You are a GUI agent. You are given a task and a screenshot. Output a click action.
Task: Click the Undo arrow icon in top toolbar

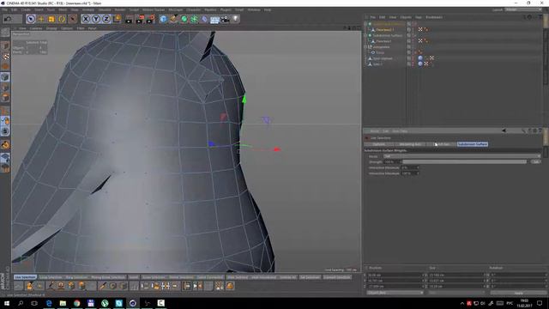pos(8,19)
